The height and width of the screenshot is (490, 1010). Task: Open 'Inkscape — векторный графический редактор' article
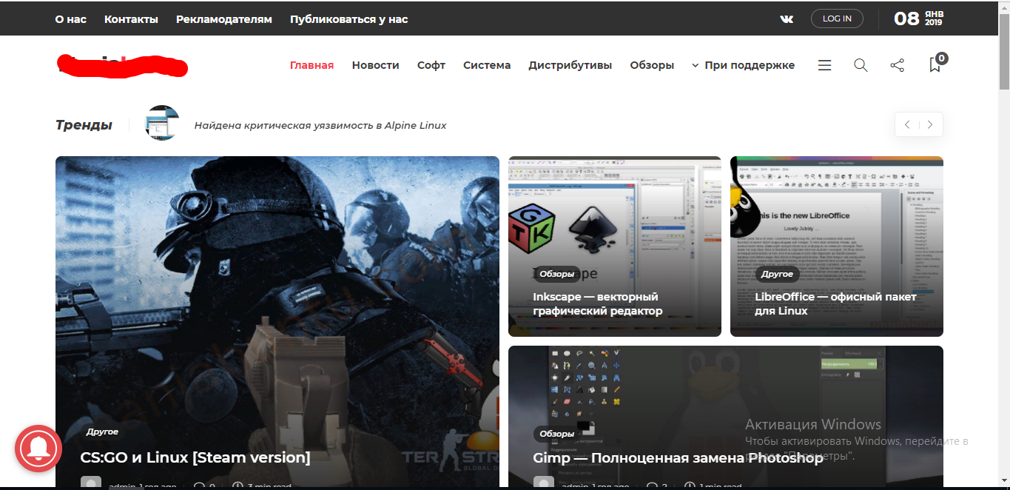(x=598, y=303)
